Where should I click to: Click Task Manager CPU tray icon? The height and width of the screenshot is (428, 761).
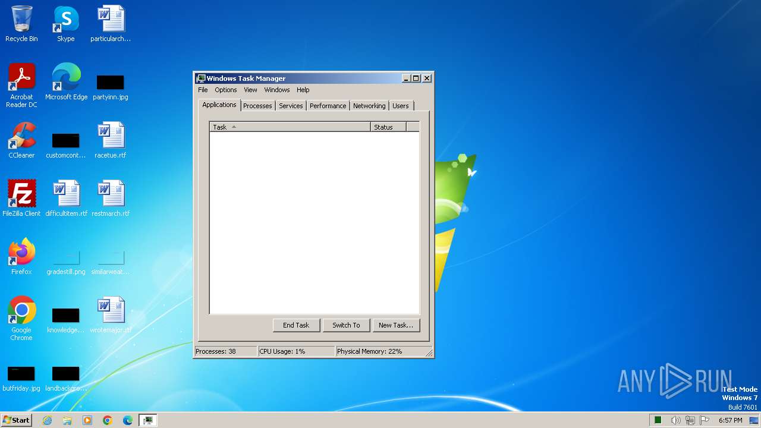(x=658, y=420)
